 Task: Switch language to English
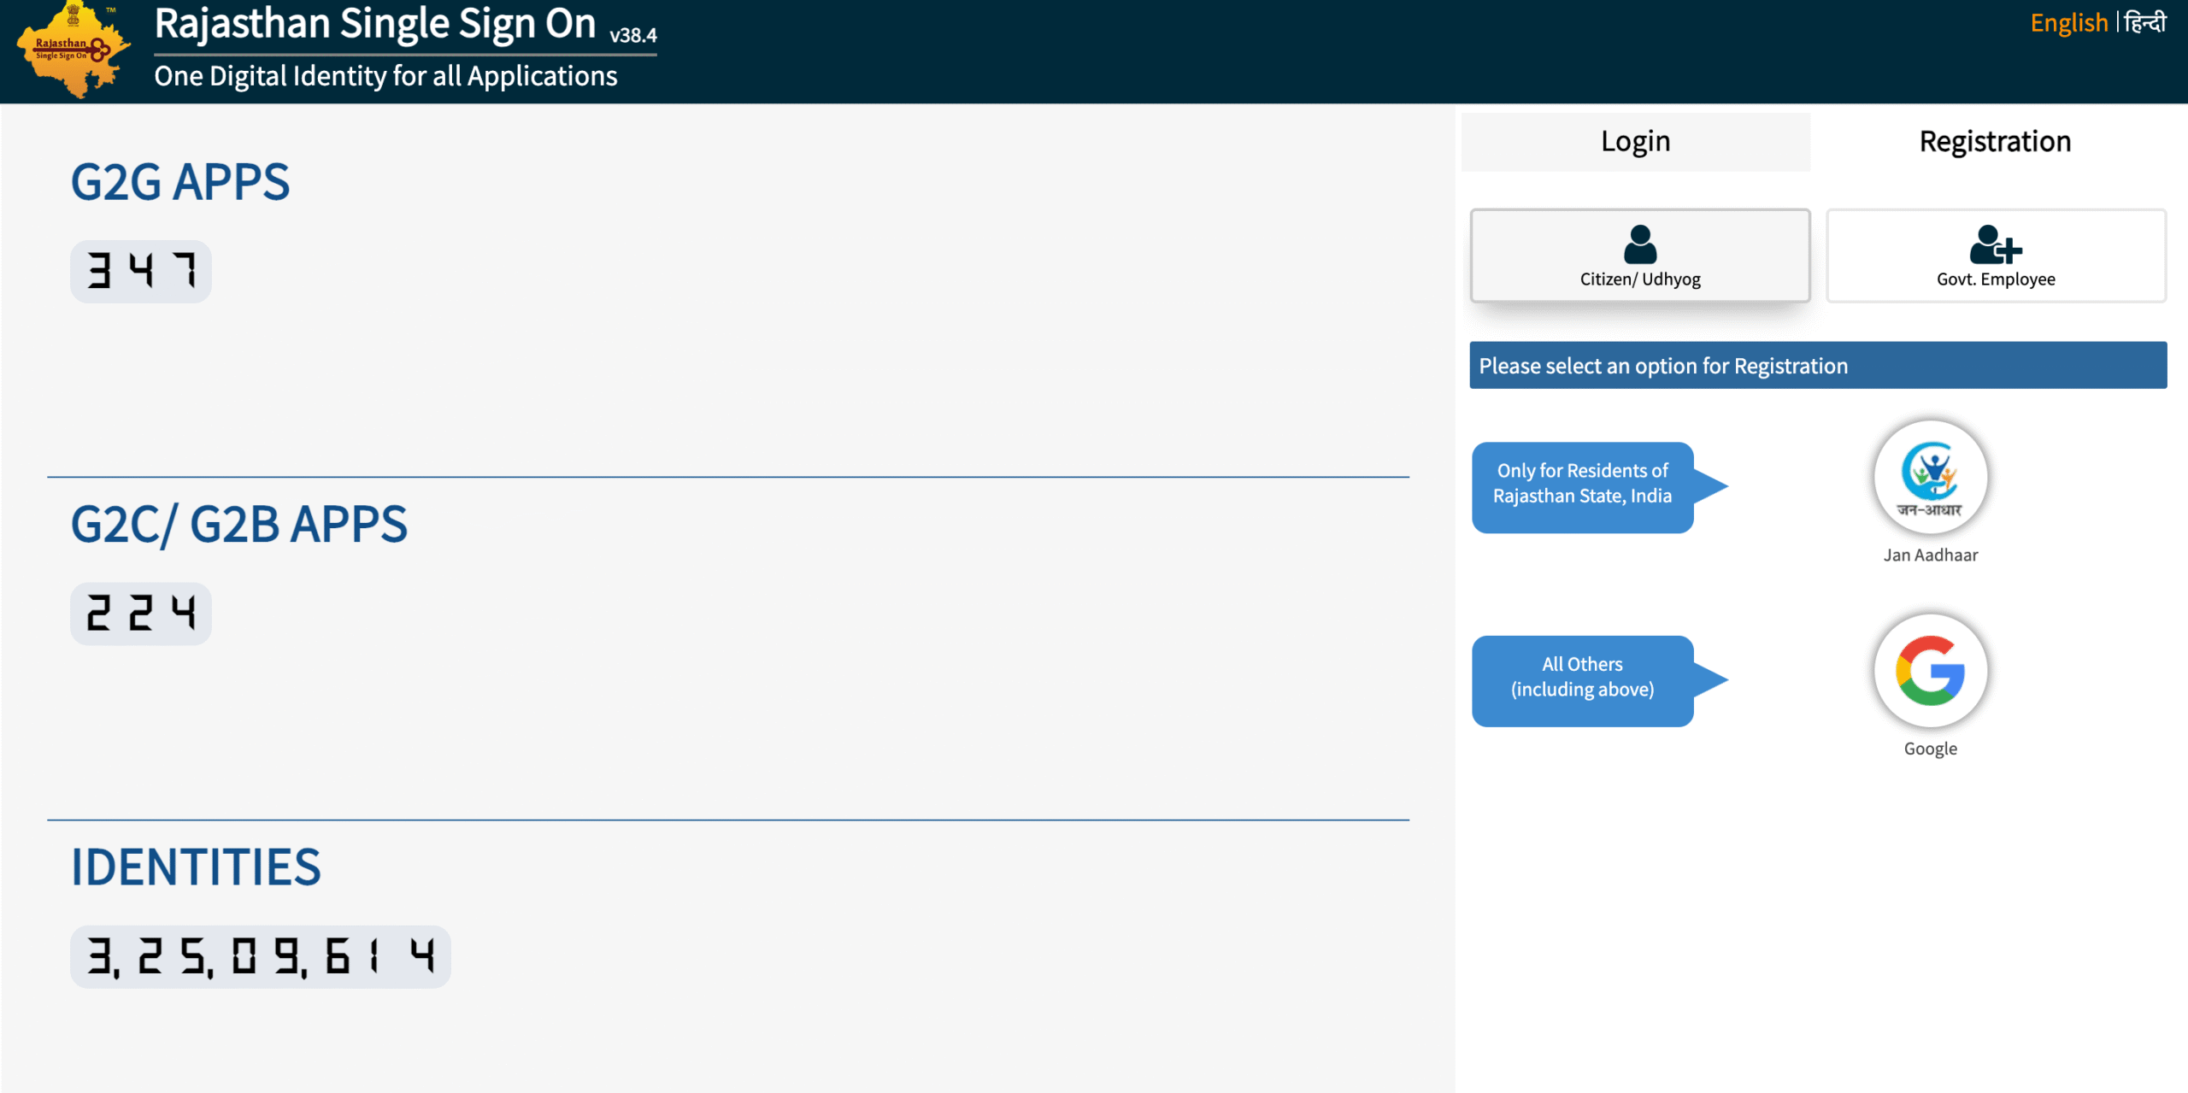2068,23
